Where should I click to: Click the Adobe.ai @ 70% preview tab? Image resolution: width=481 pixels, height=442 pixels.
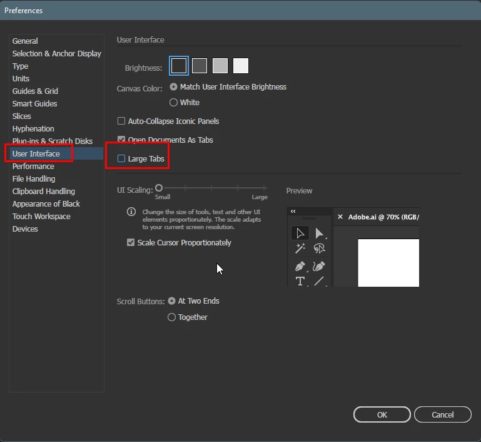pos(376,217)
